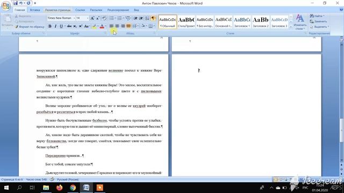Click the Вставить paste button
Screen dimensions: 344x193
(x=7, y=21)
